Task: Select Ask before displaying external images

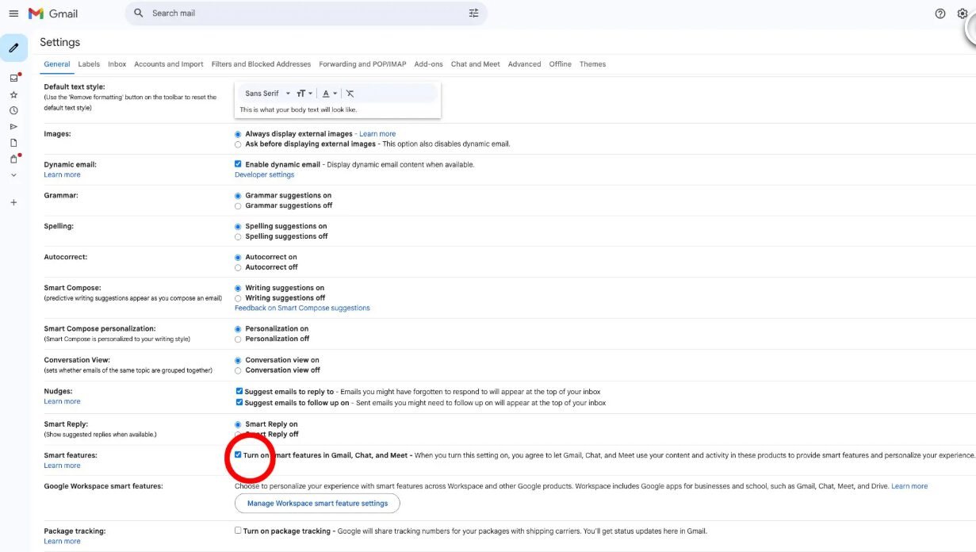Action: (x=238, y=144)
